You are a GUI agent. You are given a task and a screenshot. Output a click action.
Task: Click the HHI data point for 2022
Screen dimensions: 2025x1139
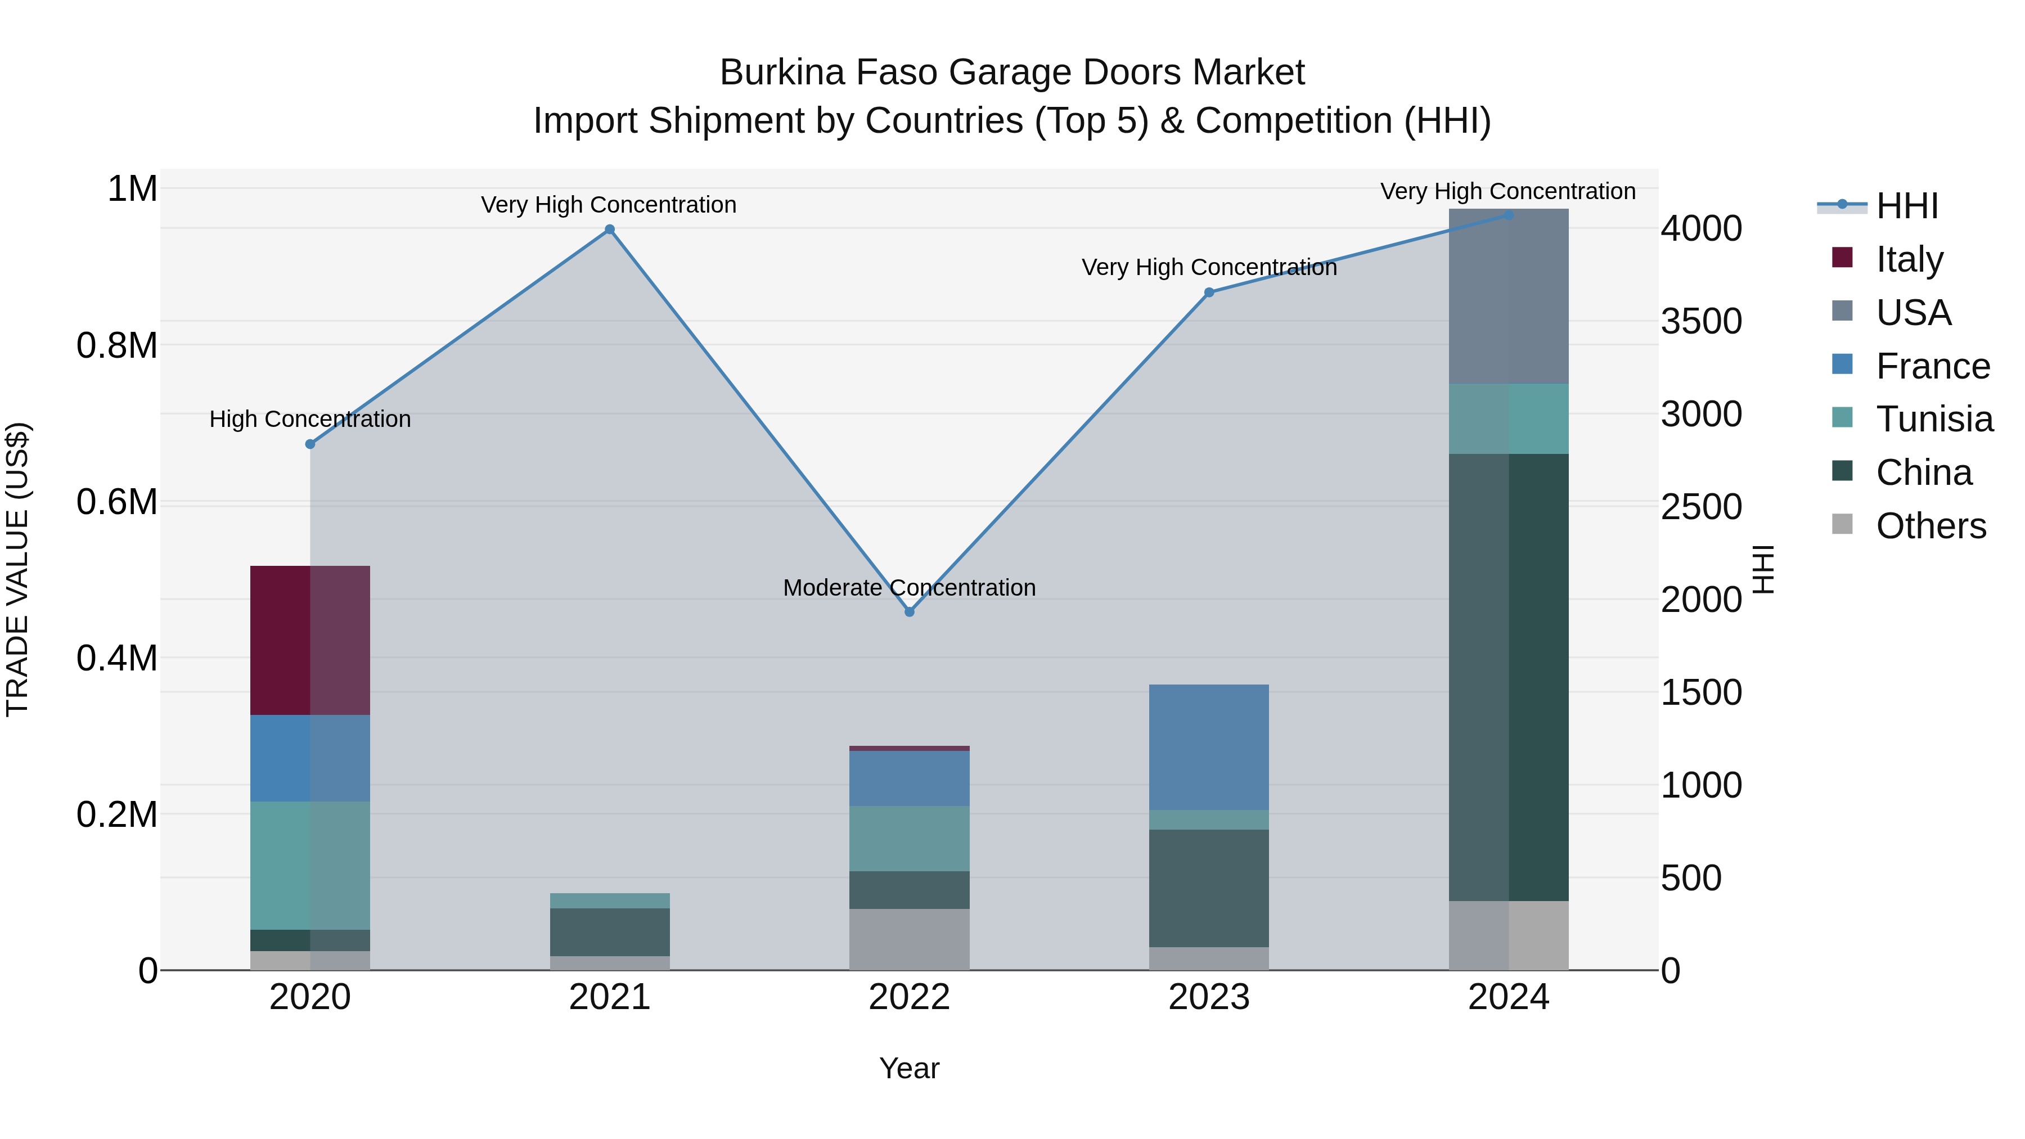tap(910, 611)
